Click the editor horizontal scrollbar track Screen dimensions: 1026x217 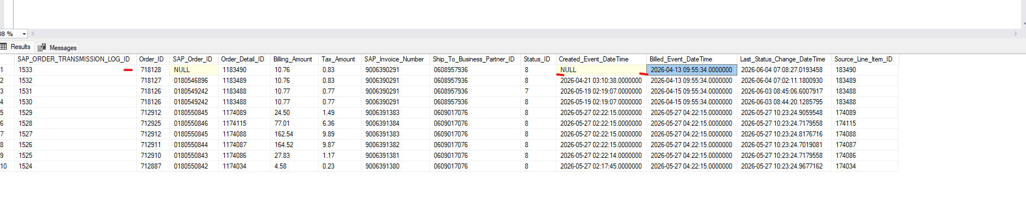point(524,34)
